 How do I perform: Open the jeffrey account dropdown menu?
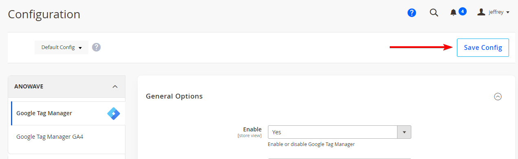(494, 13)
